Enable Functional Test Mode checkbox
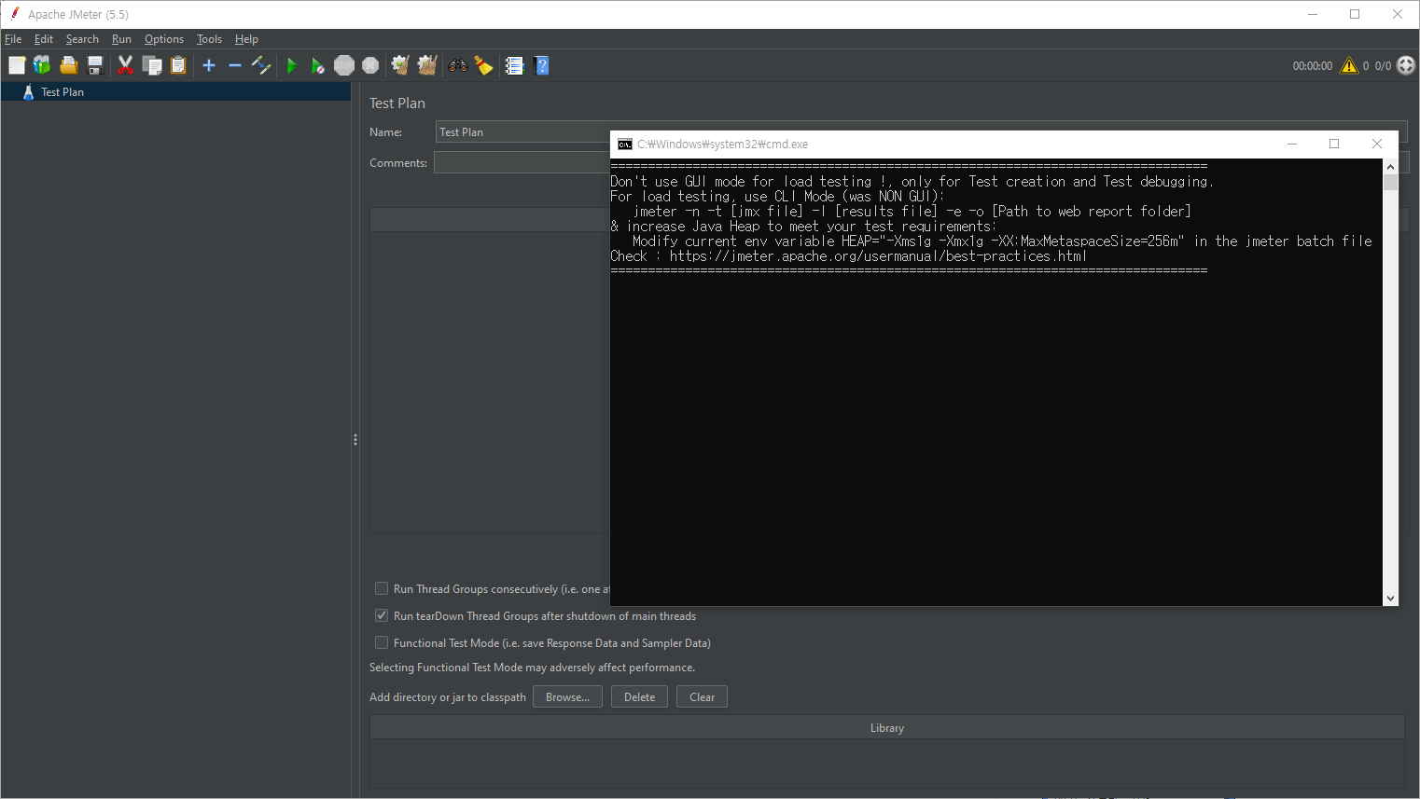This screenshot has width=1420, height=799. pyautogui.click(x=382, y=642)
